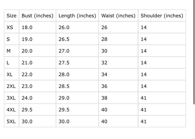The width and height of the screenshot is (195, 139).
Task: Select the 5XL size cell
Action: click(x=12, y=122)
